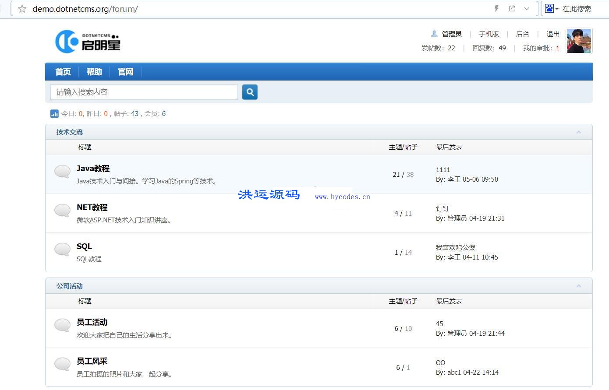Click the 会员 count 6
Image resolution: width=609 pixels, height=390 pixels.
tap(164, 114)
